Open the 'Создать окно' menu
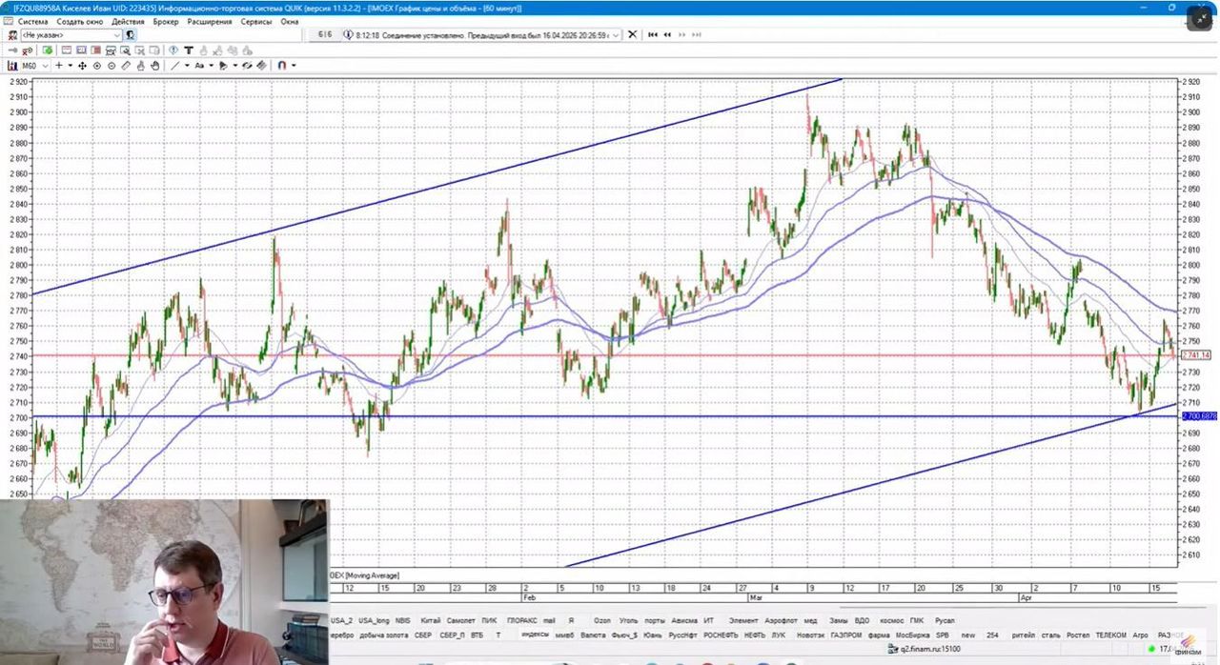Image resolution: width=1220 pixels, height=665 pixels. click(80, 21)
